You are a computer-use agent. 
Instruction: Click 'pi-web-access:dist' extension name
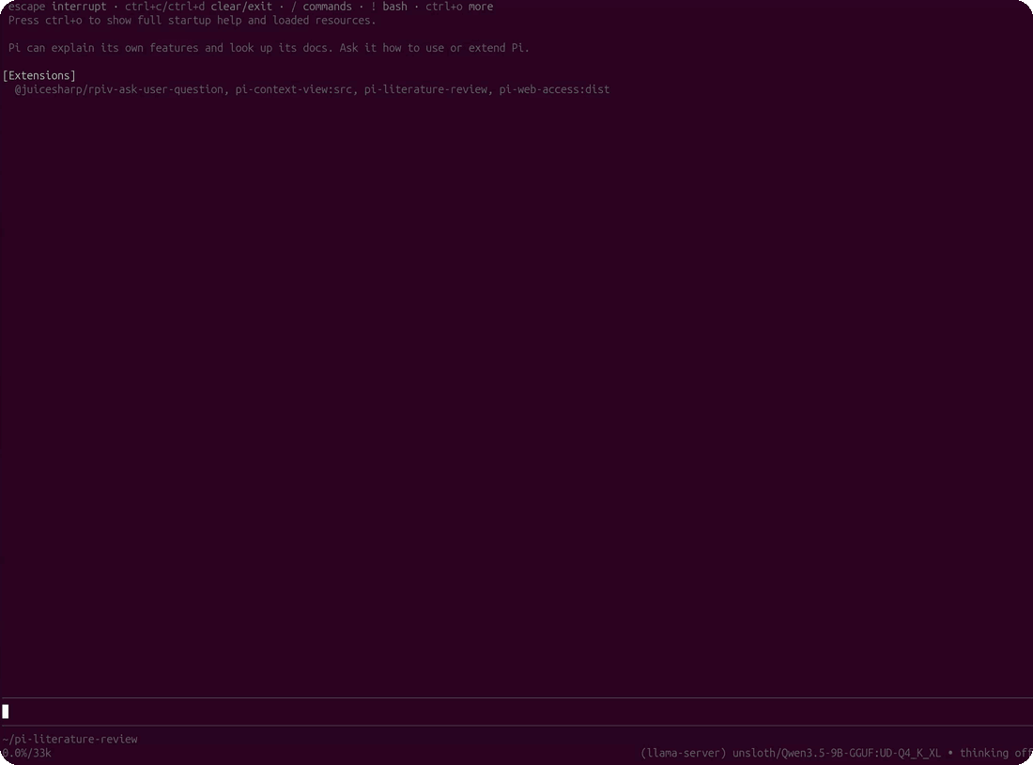click(554, 89)
